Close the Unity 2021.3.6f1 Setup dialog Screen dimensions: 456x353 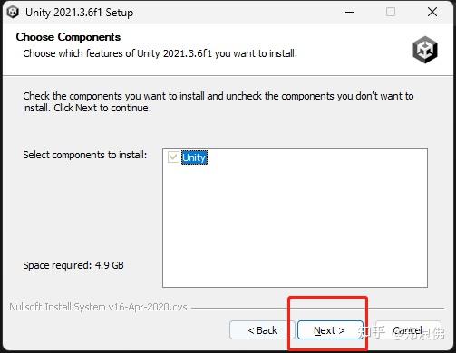click(x=432, y=12)
